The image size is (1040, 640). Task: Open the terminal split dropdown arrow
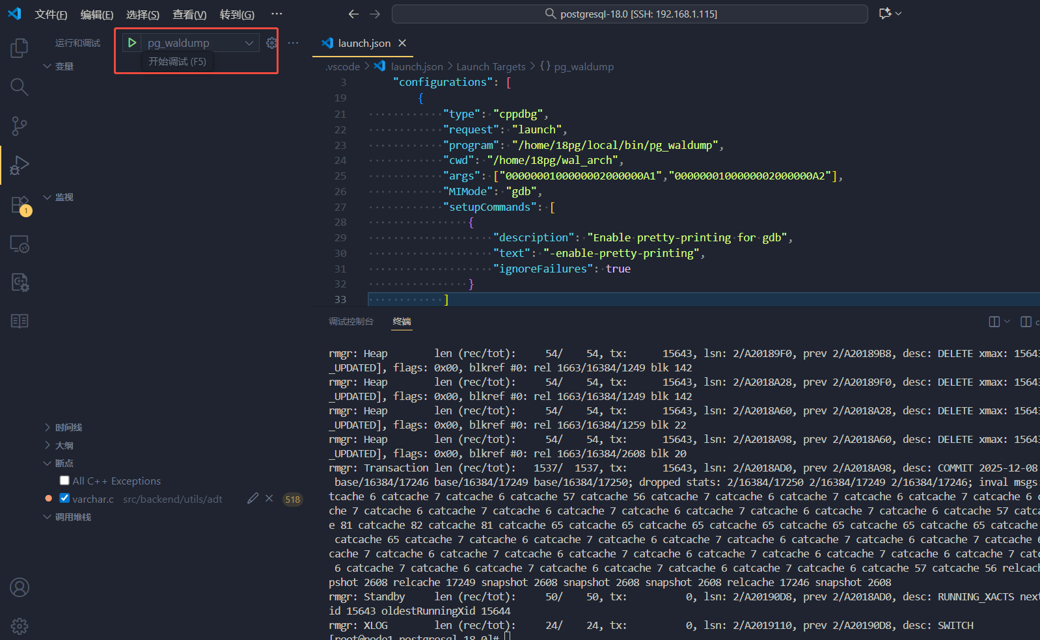click(1007, 321)
